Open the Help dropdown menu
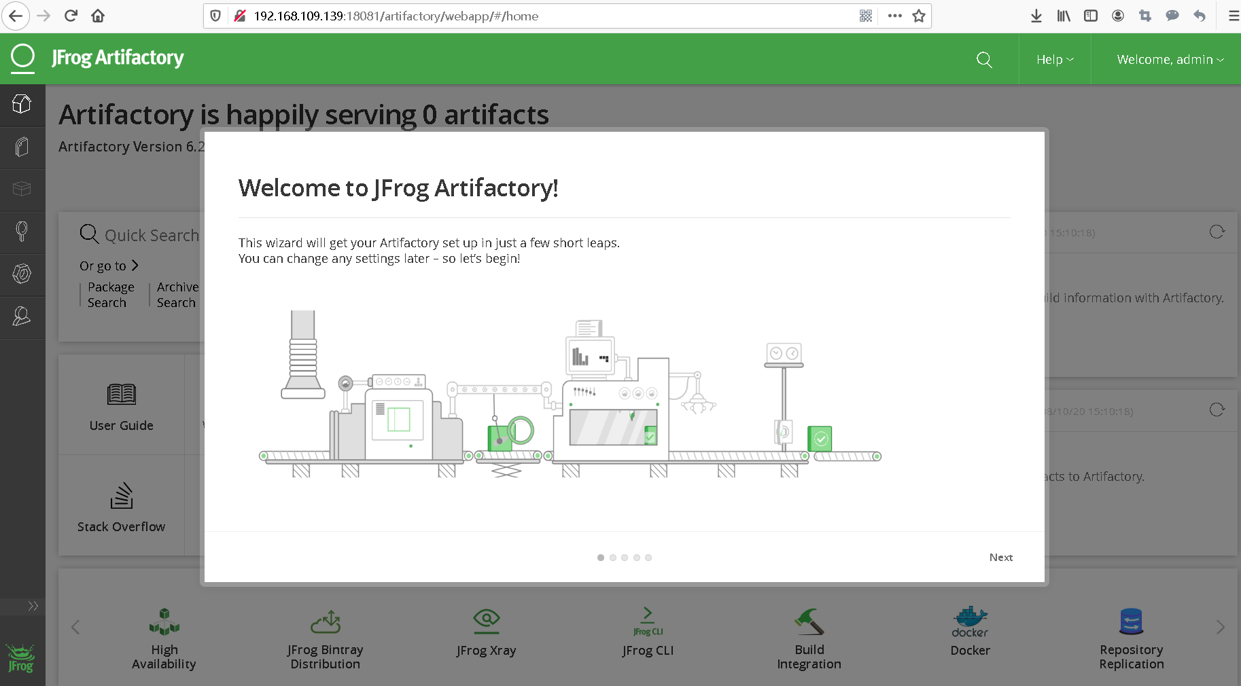 (1055, 60)
